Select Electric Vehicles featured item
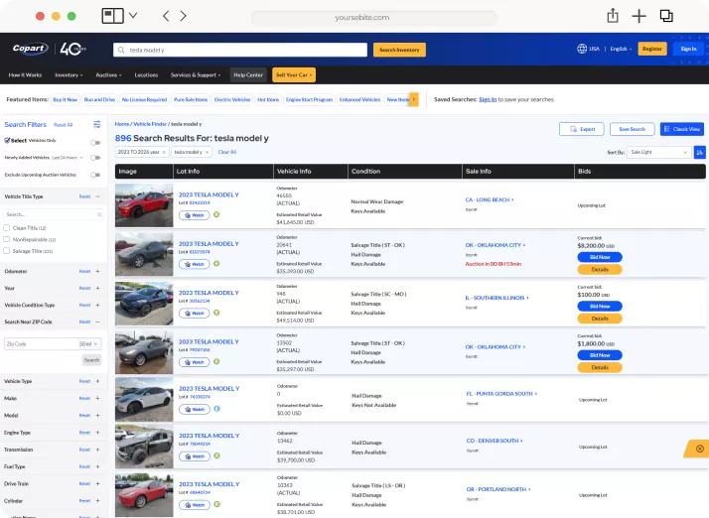This screenshot has height=518, width=709. [x=232, y=99]
